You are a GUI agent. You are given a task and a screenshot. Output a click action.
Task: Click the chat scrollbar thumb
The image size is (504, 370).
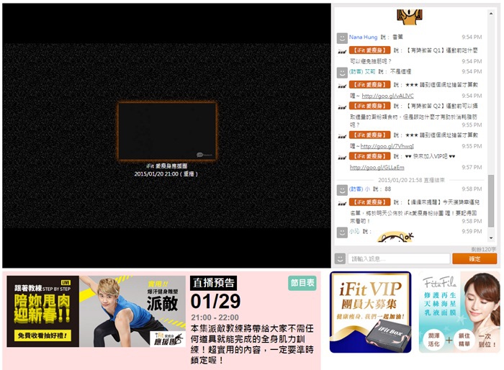click(491, 201)
